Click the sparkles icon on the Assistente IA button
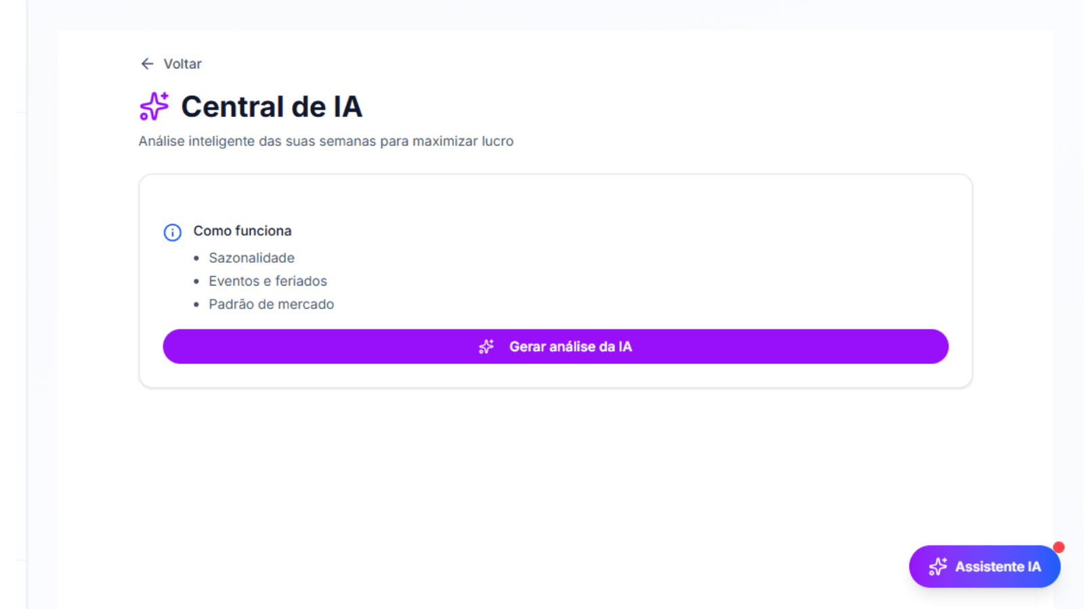The width and height of the screenshot is (1084, 609). [x=938, y=566]
